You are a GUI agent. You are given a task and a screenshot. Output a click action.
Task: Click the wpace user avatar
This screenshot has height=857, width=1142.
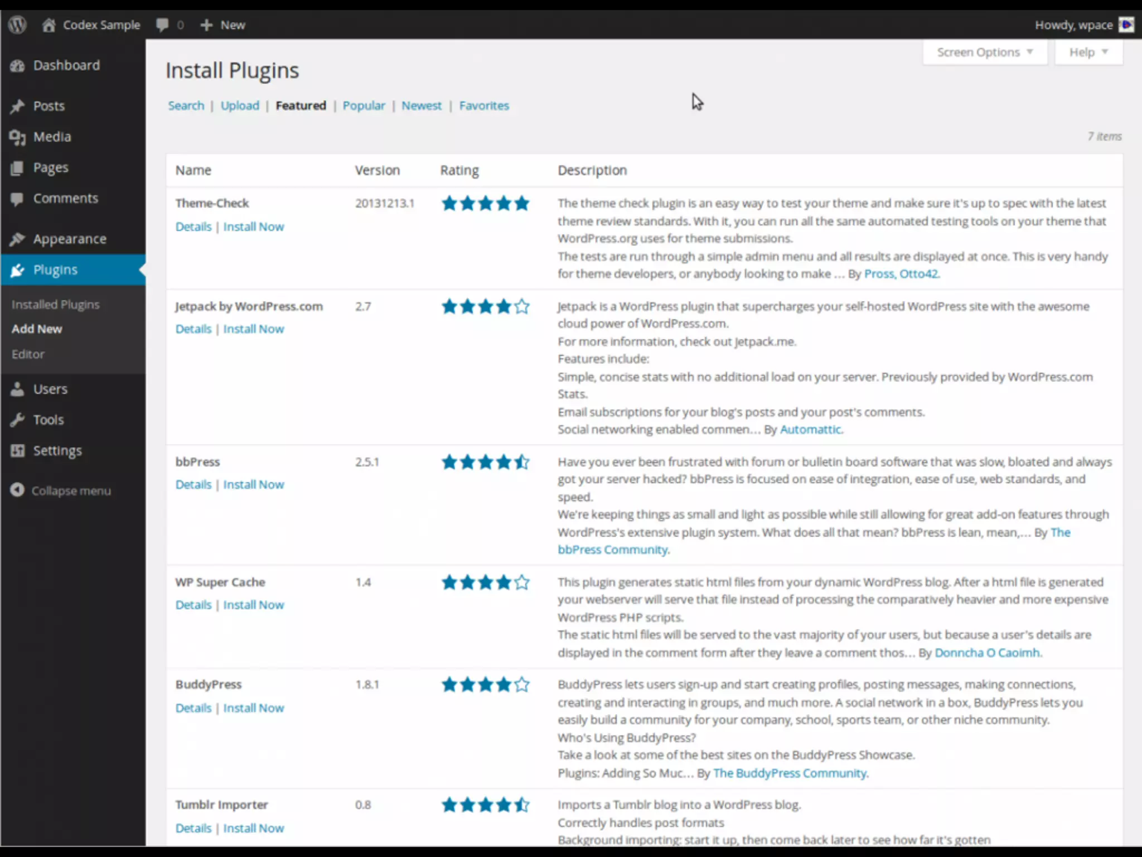pyautogui.click(x=1126, y=25)
